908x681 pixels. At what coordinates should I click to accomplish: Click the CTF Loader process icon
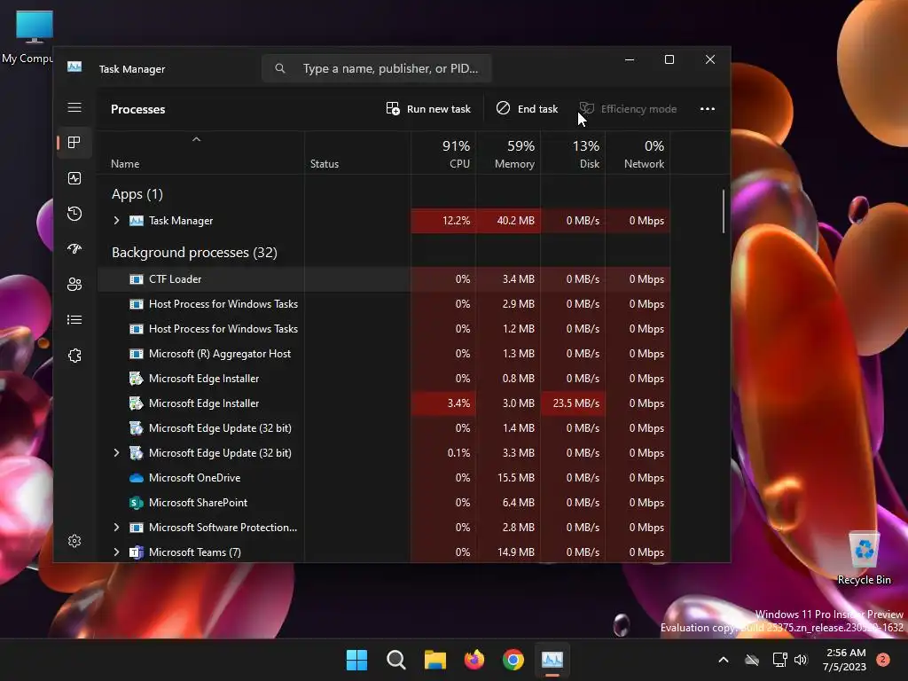click(x=136, y=279)
